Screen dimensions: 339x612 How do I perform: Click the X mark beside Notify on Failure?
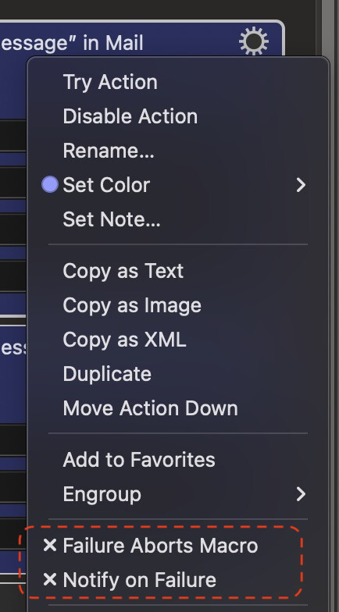point(50,579)
